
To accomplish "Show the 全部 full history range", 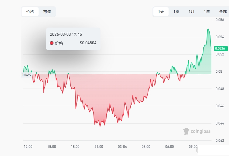I will point(223,12).
